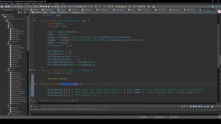Expand the JRE System Library node
Screen dimensions: 221x124
click(x=5, y=19)
